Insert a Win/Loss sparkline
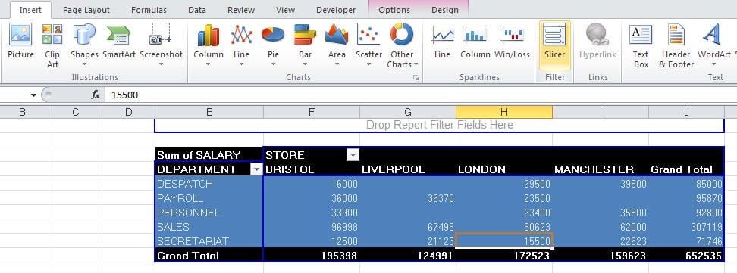737x273 pixels. 512,42
